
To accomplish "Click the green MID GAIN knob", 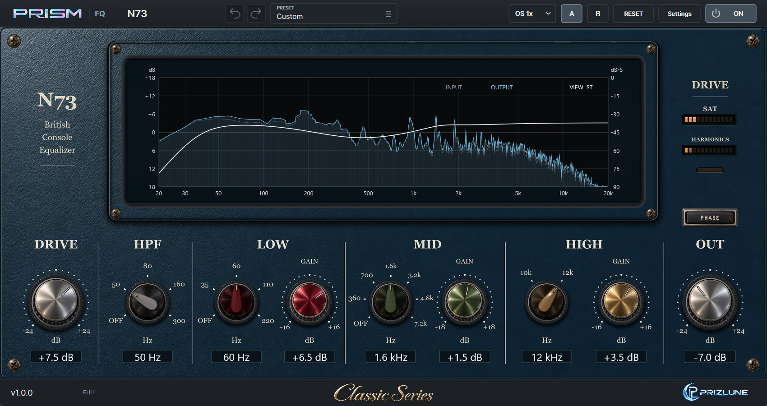I will pos(465,301).
